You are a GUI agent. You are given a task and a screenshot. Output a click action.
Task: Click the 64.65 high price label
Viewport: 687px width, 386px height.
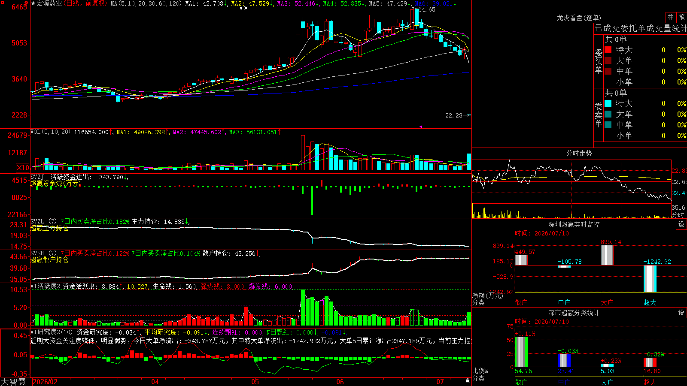coord(427,9)
